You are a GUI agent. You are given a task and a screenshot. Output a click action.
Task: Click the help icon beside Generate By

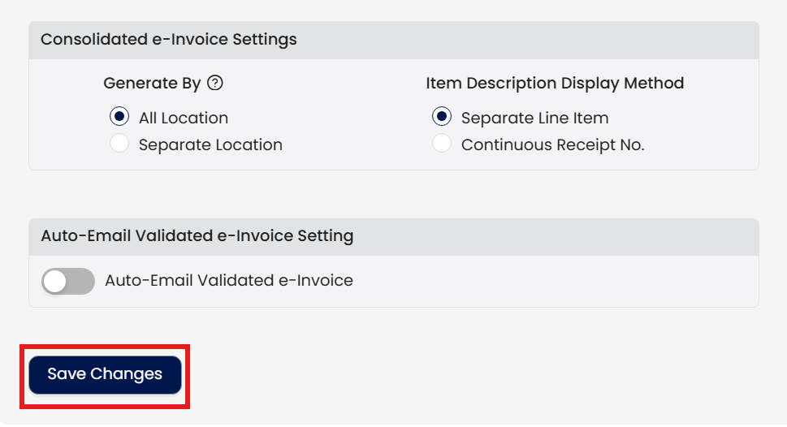(215, 83)
